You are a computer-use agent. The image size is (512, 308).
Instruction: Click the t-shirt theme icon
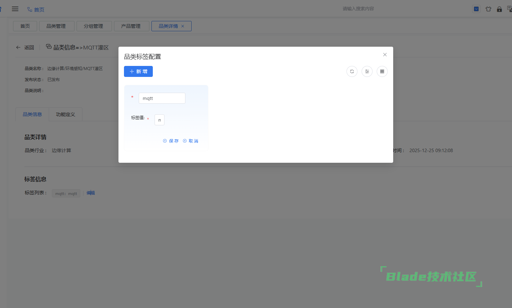tap(488, 9)
